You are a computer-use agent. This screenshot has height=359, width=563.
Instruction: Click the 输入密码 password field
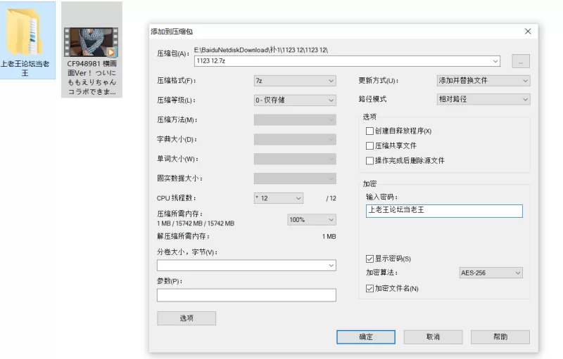point(444,211)
